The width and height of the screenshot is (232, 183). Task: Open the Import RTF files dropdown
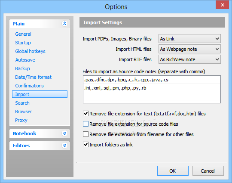click(189, 59)
